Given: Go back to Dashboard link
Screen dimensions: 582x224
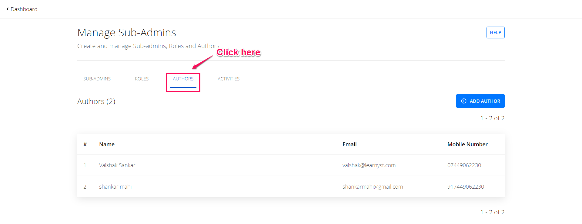Looking at the screenshot, I should 22,9.
